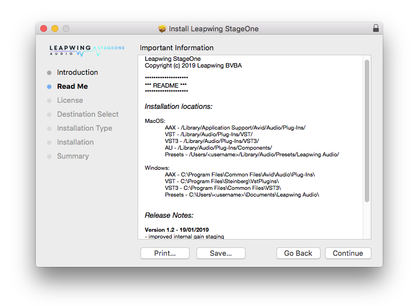Click the Save... button

pos(221,254)
